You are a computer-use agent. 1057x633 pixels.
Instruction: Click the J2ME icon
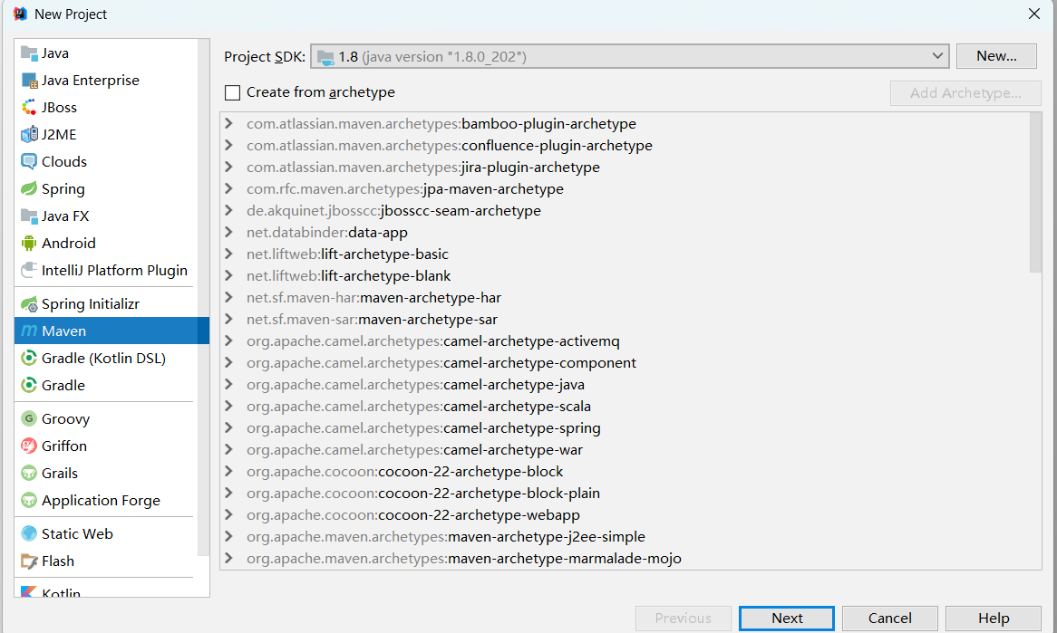[29, 135]
